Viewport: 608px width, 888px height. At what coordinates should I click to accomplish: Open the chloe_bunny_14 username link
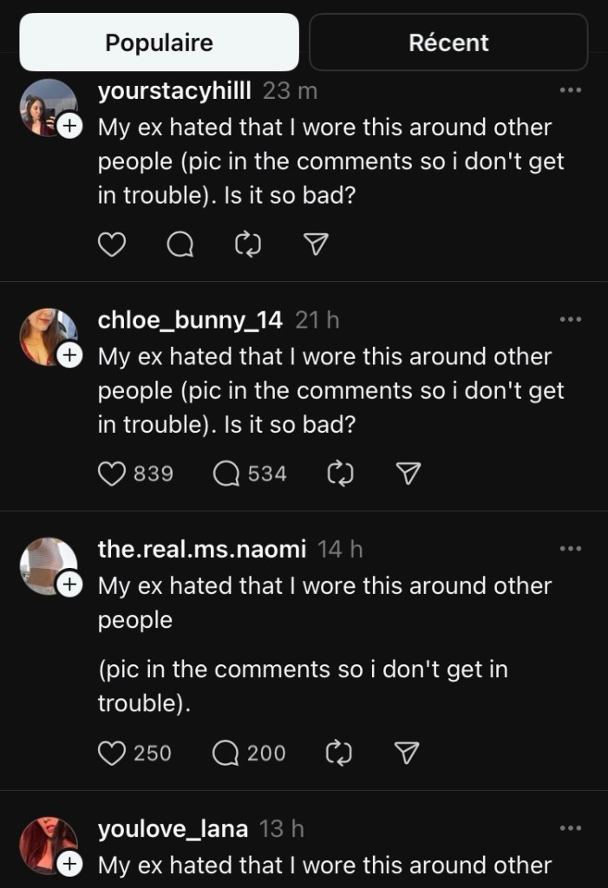click(190, 320)
